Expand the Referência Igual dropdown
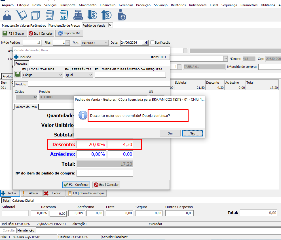This screenshot has width=281, height=240. [x=90, y=75]
